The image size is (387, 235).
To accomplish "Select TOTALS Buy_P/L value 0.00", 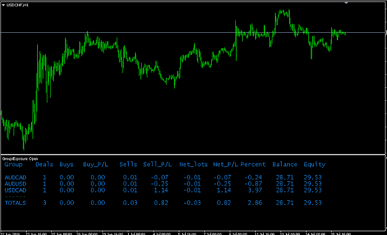I will tap(98, 203).
